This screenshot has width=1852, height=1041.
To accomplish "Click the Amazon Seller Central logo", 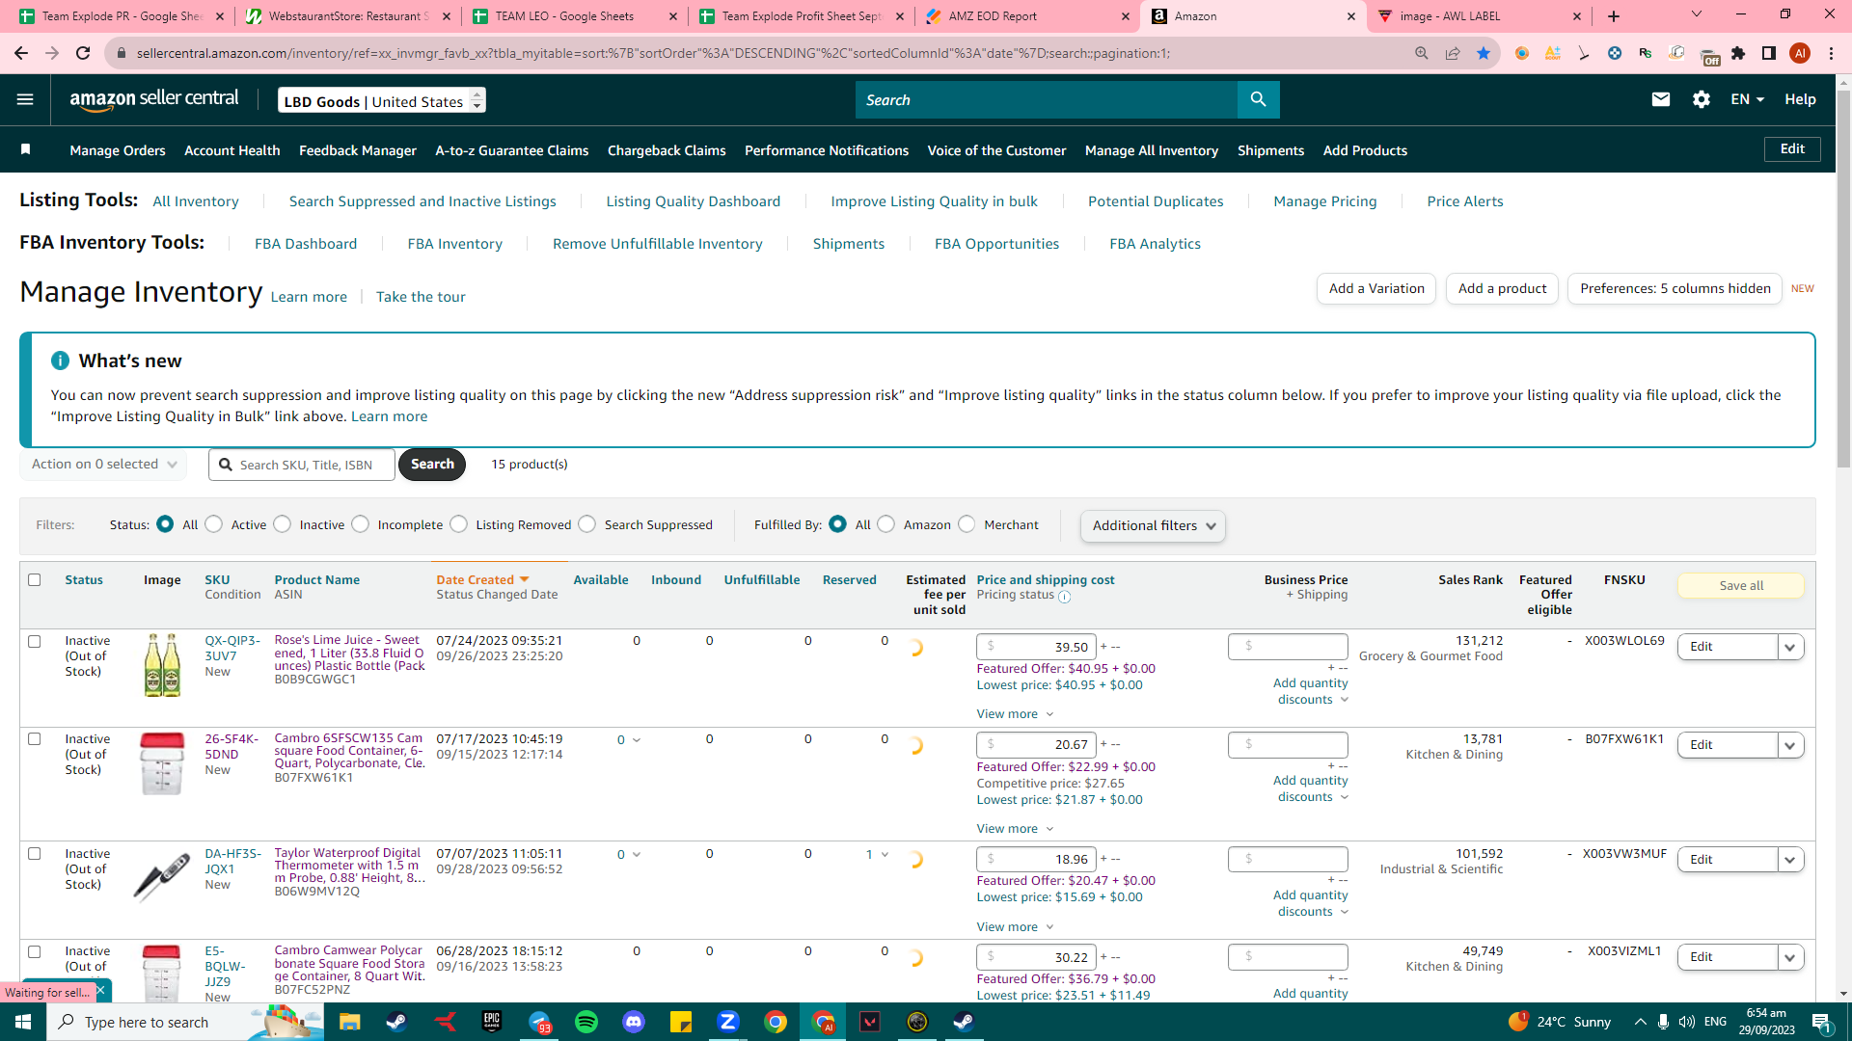I will (x=154, y=99).
